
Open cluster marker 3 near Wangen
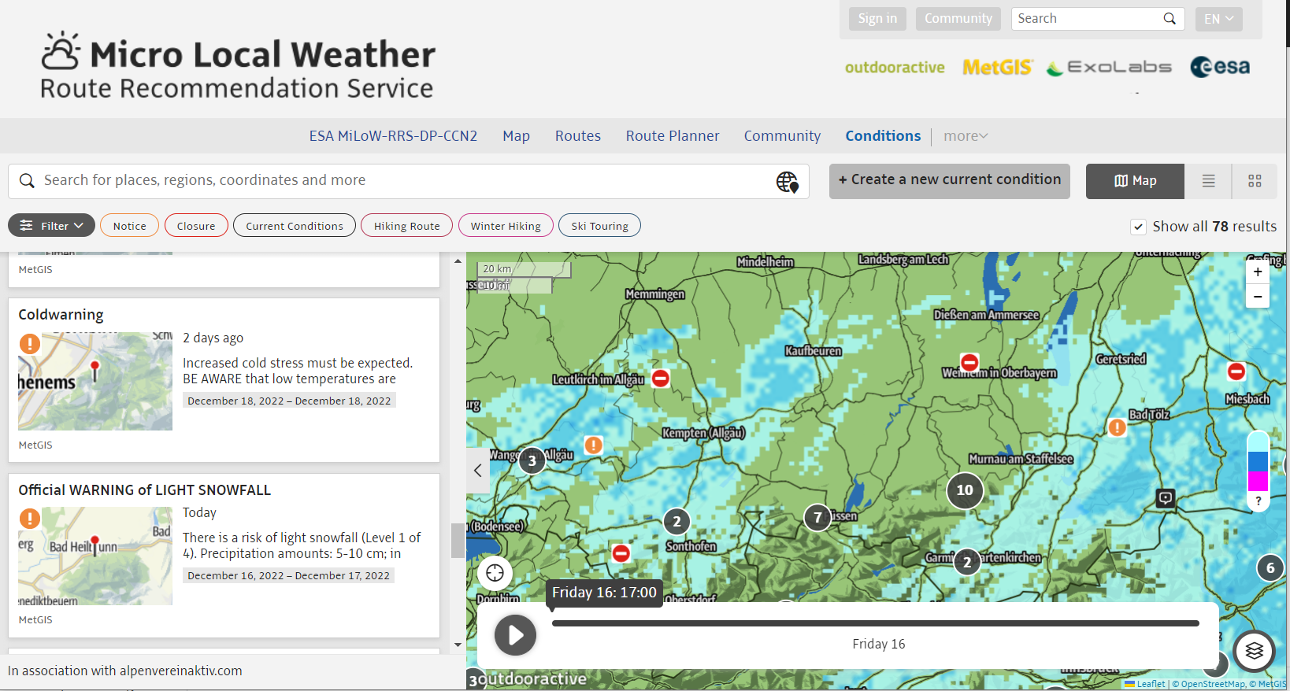[532, 461]
